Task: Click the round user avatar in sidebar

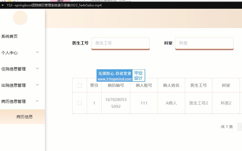Action: click(20, 18)
